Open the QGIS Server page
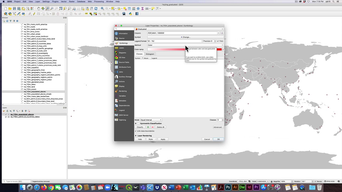Screen dimensions: 342x192 click(x=124, y=115)
